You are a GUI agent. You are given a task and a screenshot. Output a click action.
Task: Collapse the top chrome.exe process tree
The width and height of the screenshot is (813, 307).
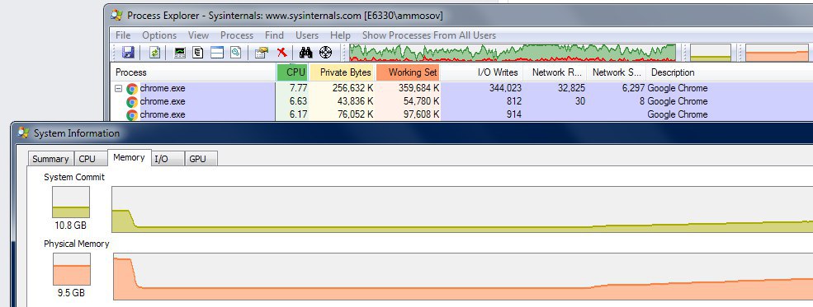pos(118,88)
